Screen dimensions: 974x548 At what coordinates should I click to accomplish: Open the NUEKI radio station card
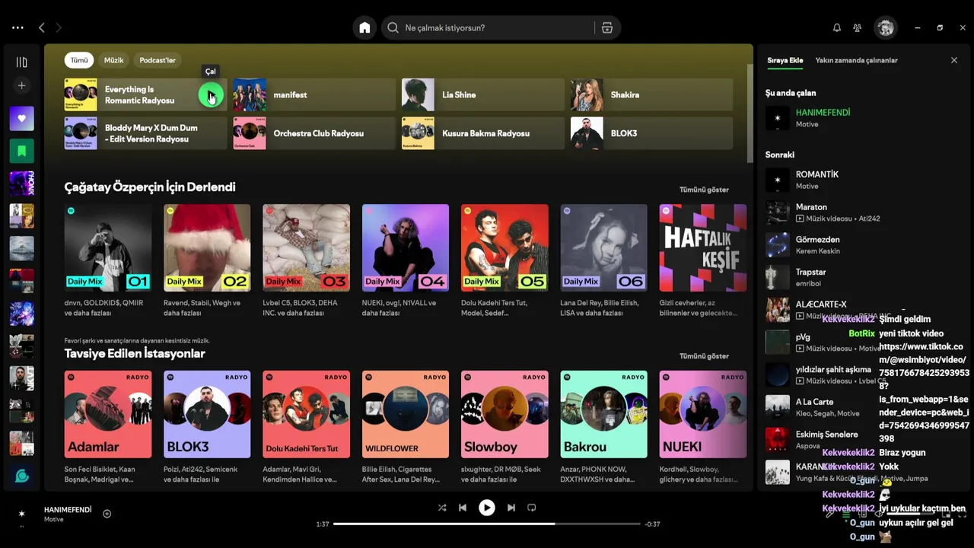(703, 414)
